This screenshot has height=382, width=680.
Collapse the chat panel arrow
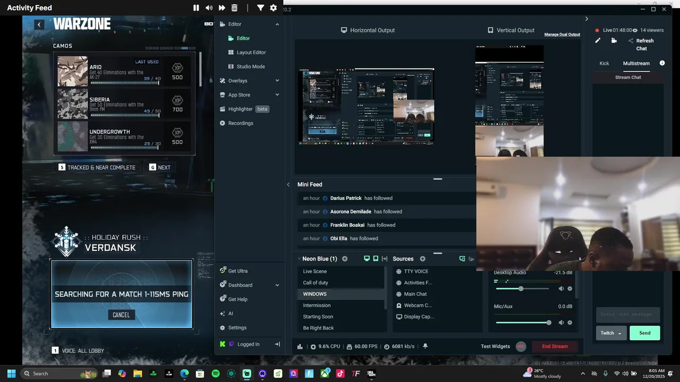[x=586, y=19]
